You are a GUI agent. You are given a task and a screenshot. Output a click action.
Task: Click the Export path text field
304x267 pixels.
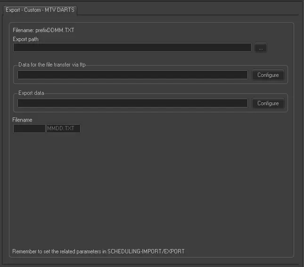click(132, 48)
